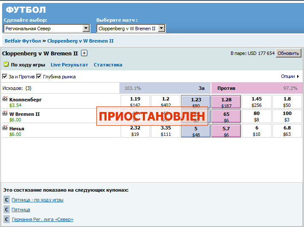Image resolution: width=304 pixels, height=227 pixels.
Task: Click the chart icon next to Клоппенберг
Action: pyautogui.click(x=5, y=99)
